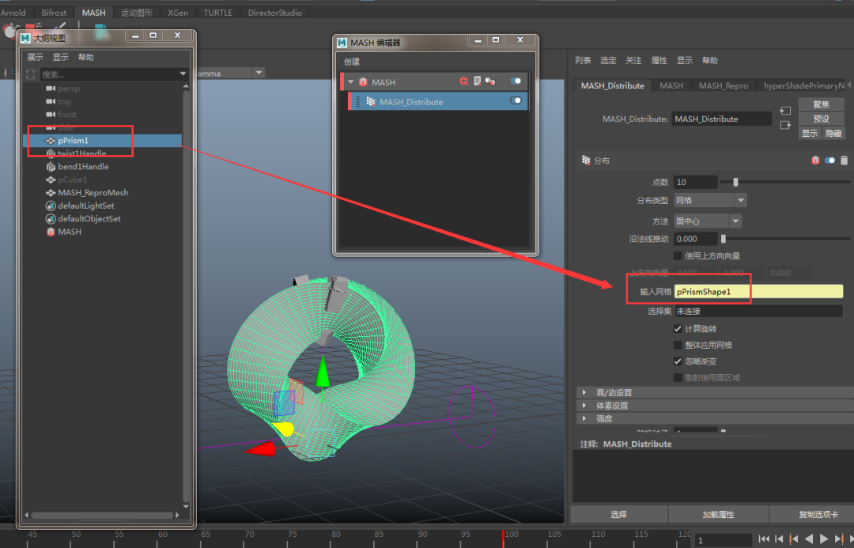Image resolution: width=854 pixels, height=548 pixels.
Task: Click the 分布 section icon in attribute editor
Action: [586, 161]
